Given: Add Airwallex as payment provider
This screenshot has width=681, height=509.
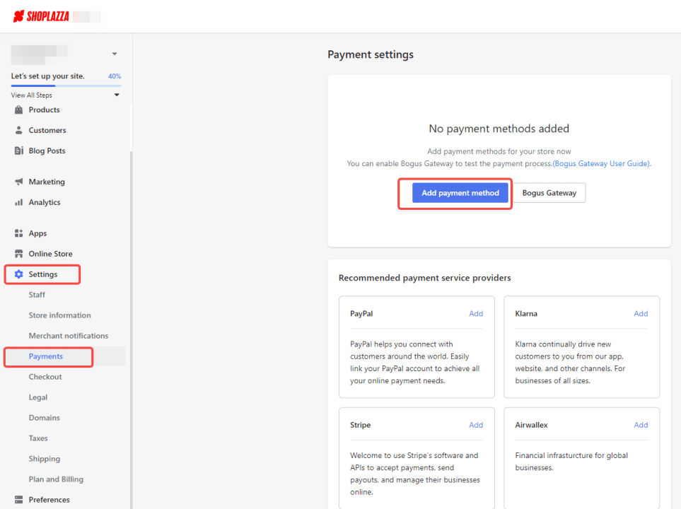Looking at the screenshot, I should coord(641,425).
